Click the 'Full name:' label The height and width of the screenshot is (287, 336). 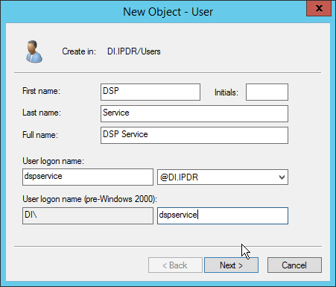(40, 135)
